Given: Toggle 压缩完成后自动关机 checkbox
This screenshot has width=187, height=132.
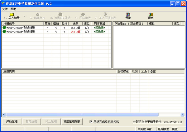Looking at the screenshot, I should (x=91, y=122).
